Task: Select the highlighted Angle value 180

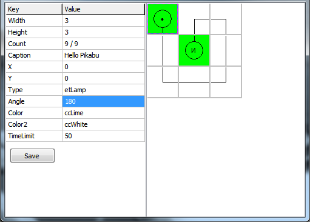Action: [104, 101]
